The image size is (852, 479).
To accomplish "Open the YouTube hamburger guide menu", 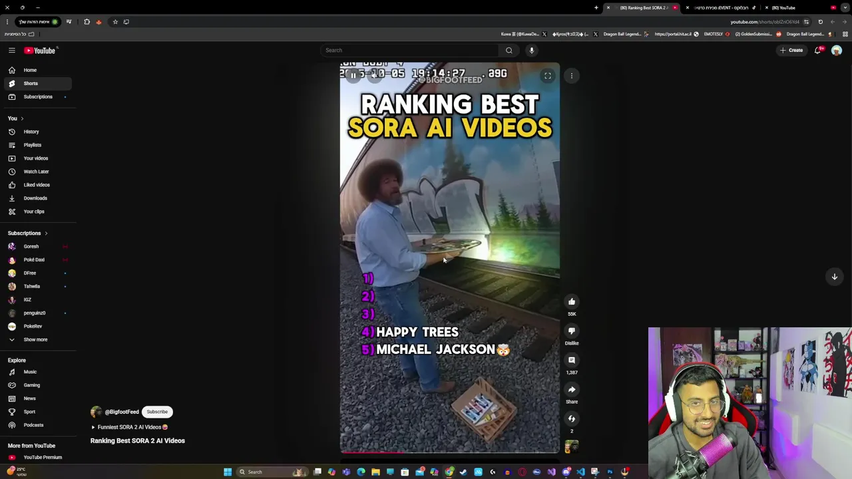I will [11, 51].
